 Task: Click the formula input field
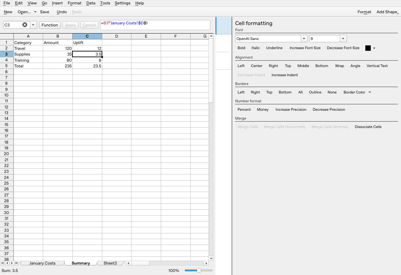coord(155,25)
